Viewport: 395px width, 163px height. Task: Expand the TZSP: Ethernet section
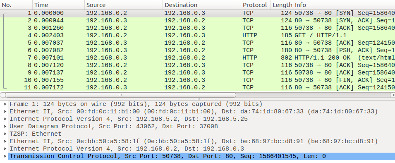pos(5,134)
